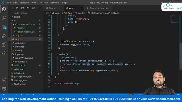Open the Search view in activity bar
The height and width of the screenshot is (102, 182).
[4, 18]
